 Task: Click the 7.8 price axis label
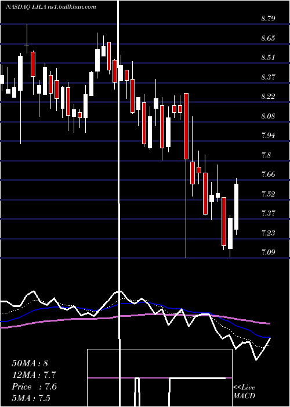click(266, 155)
